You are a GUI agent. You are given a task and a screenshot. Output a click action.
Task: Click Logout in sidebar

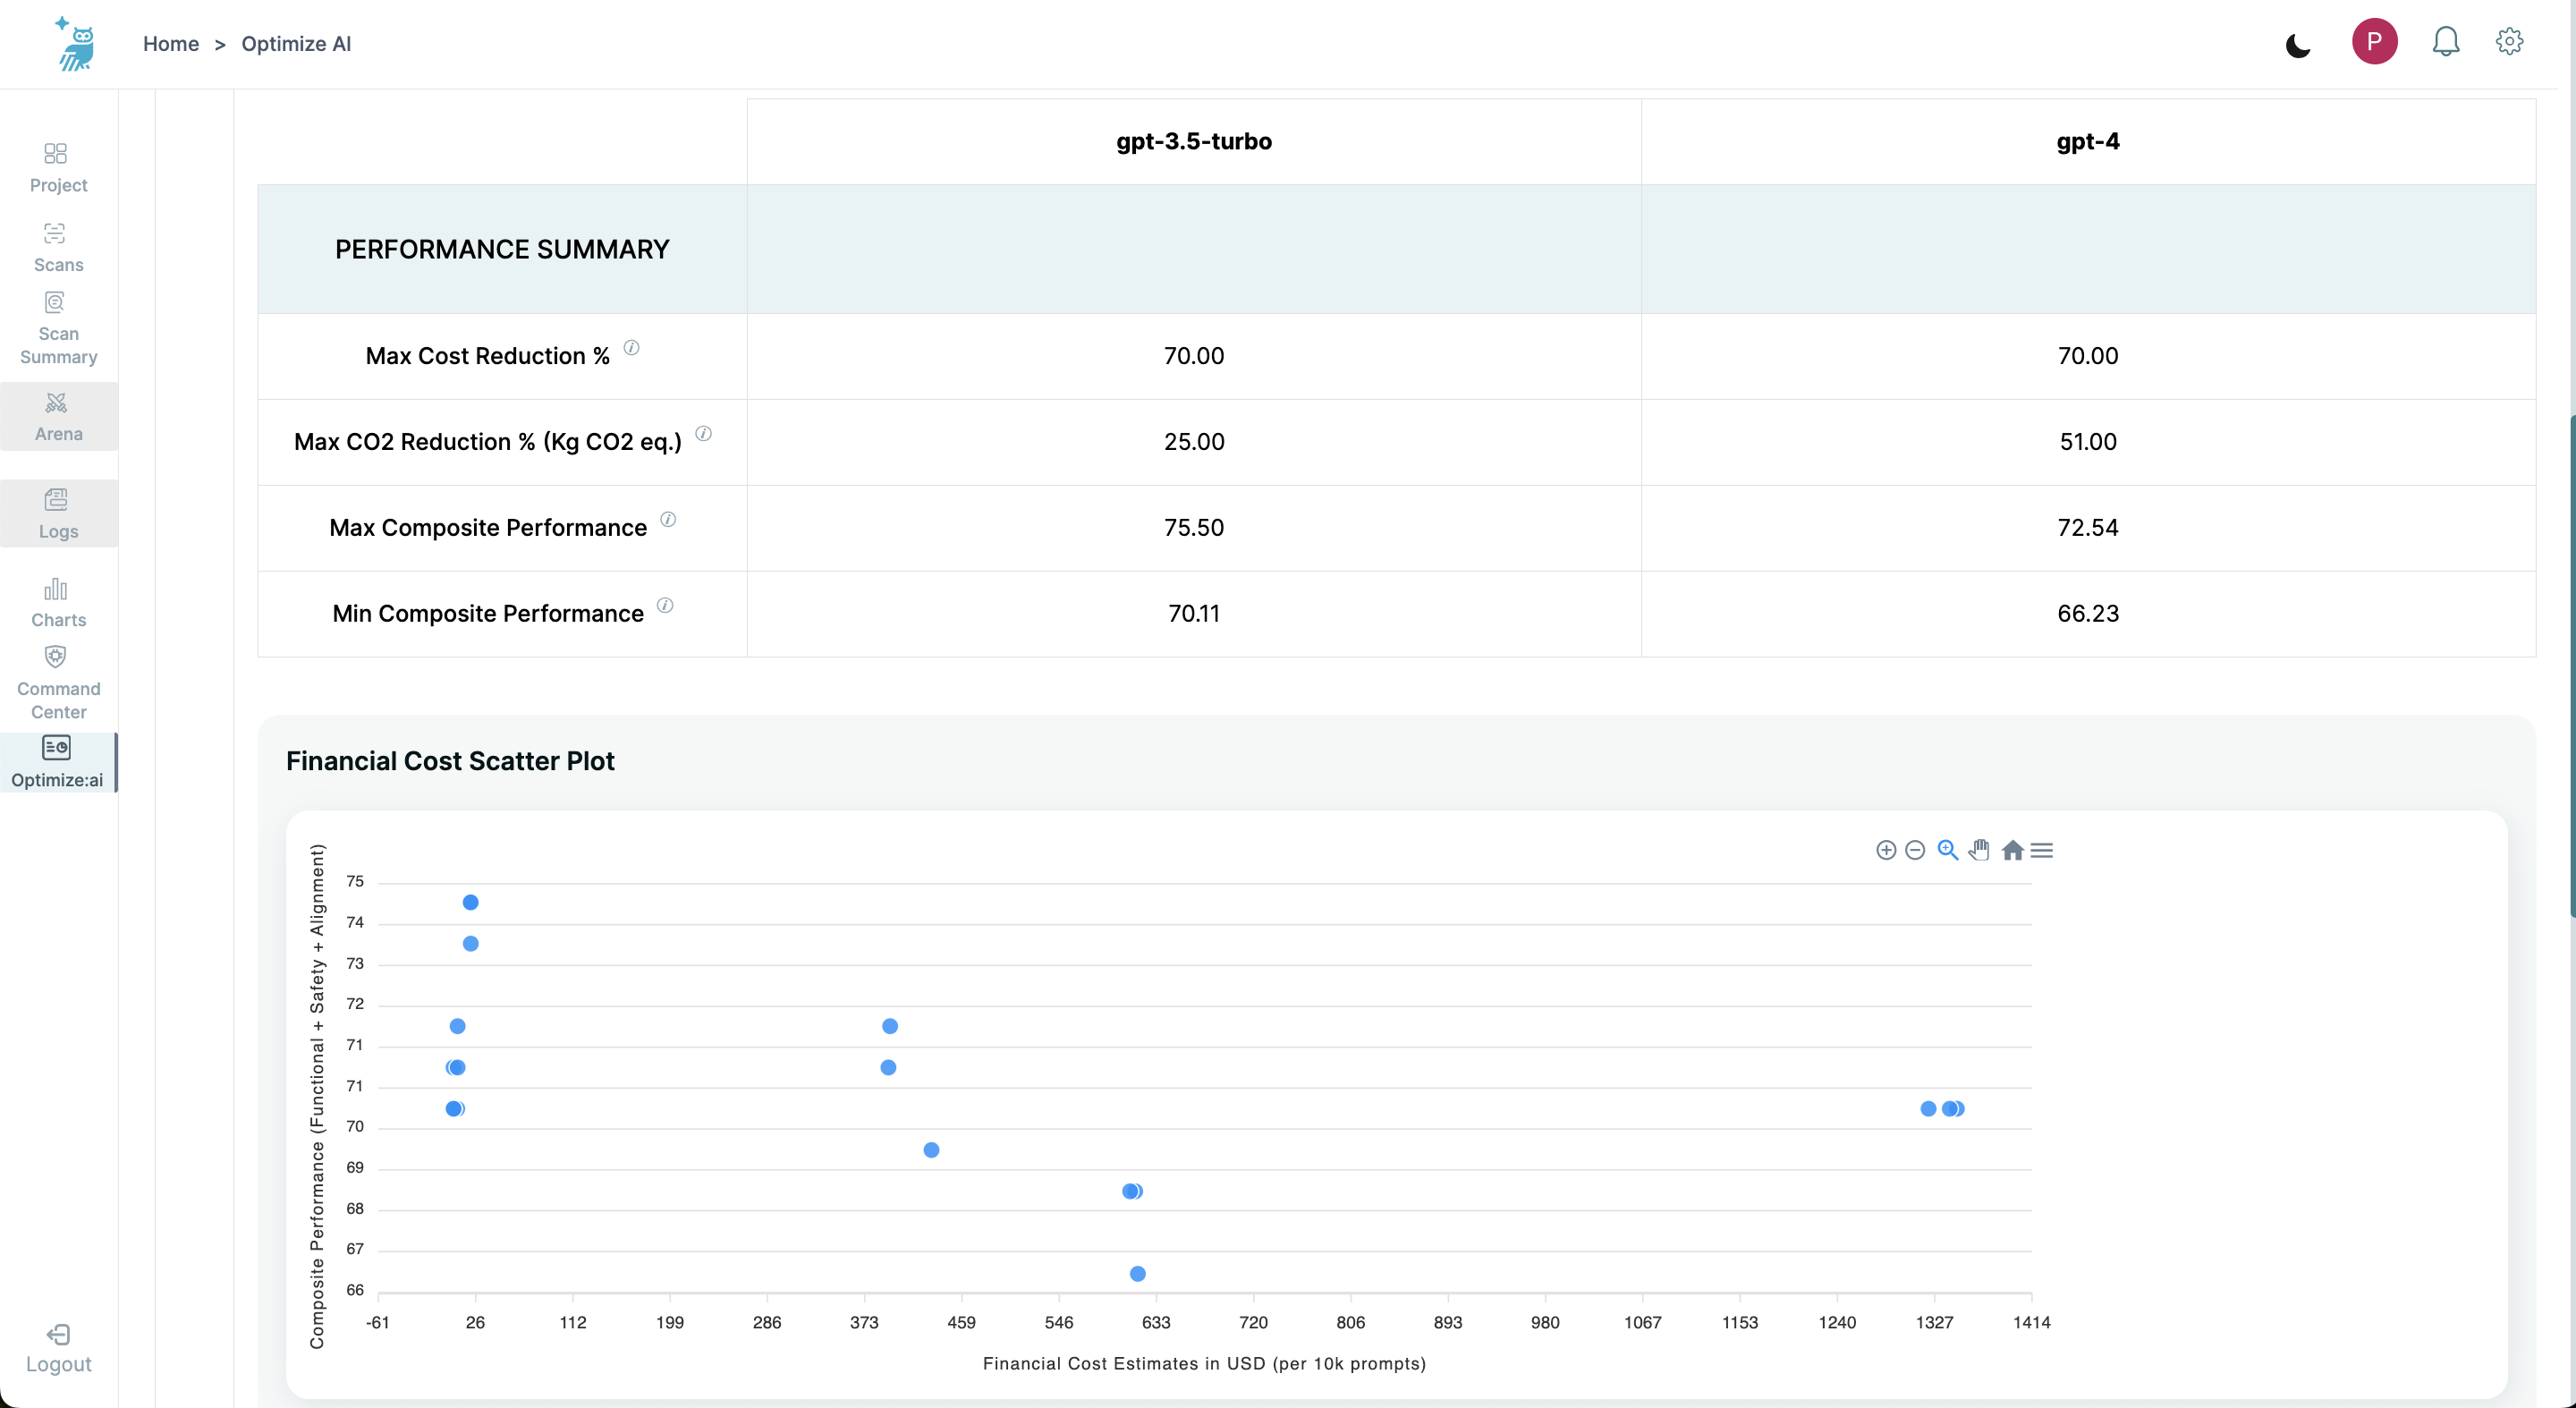[x=58, y=1349]
